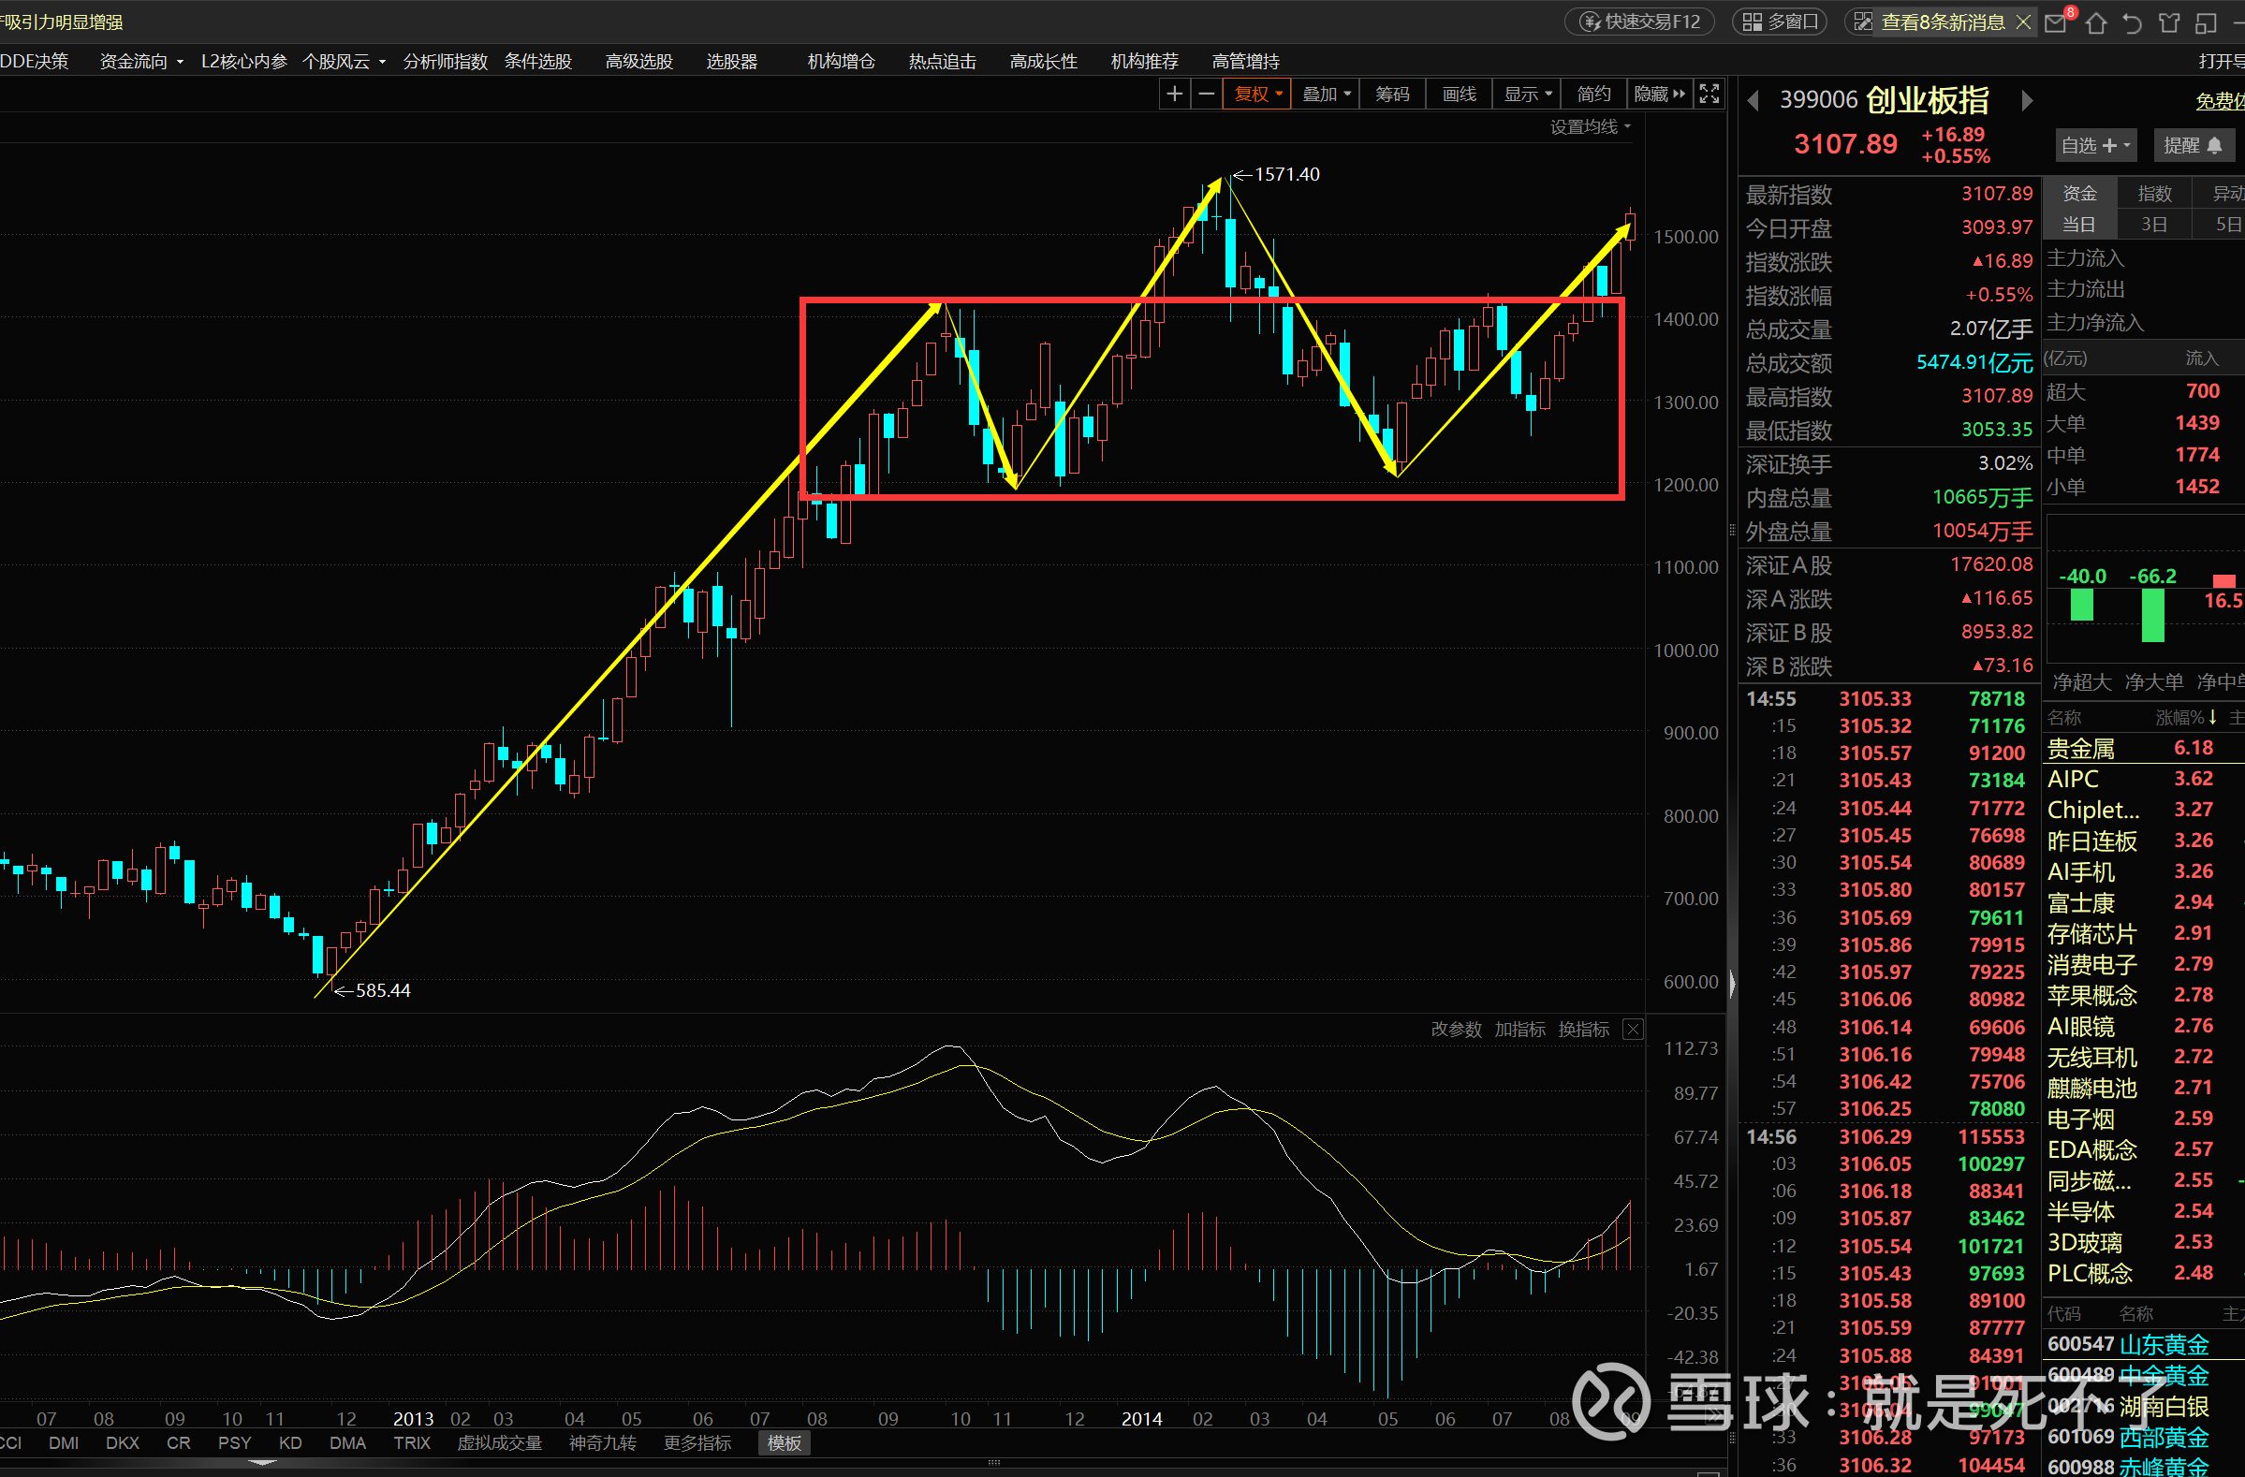Open the 复权 dropdown
This screenshot has width=2245, height=1477.
pyautogui.click(x=1257, y=95)
